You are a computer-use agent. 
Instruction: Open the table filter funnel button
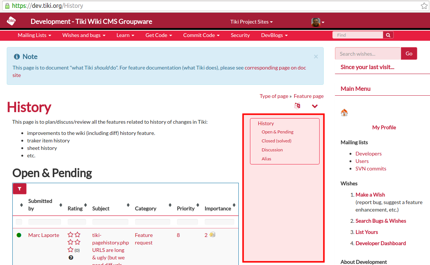19,189
